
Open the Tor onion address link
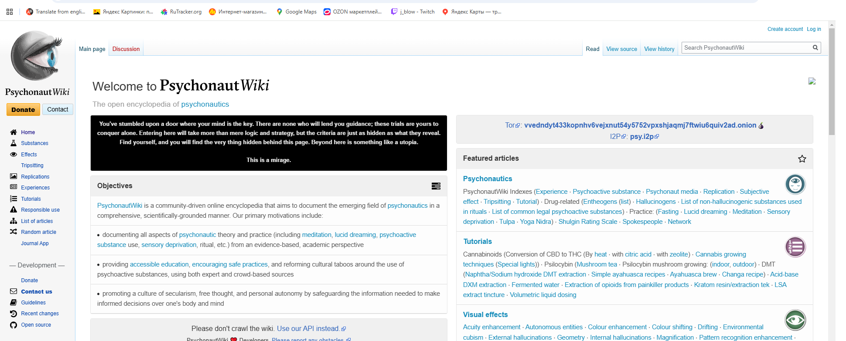click(x=640, y=125)
